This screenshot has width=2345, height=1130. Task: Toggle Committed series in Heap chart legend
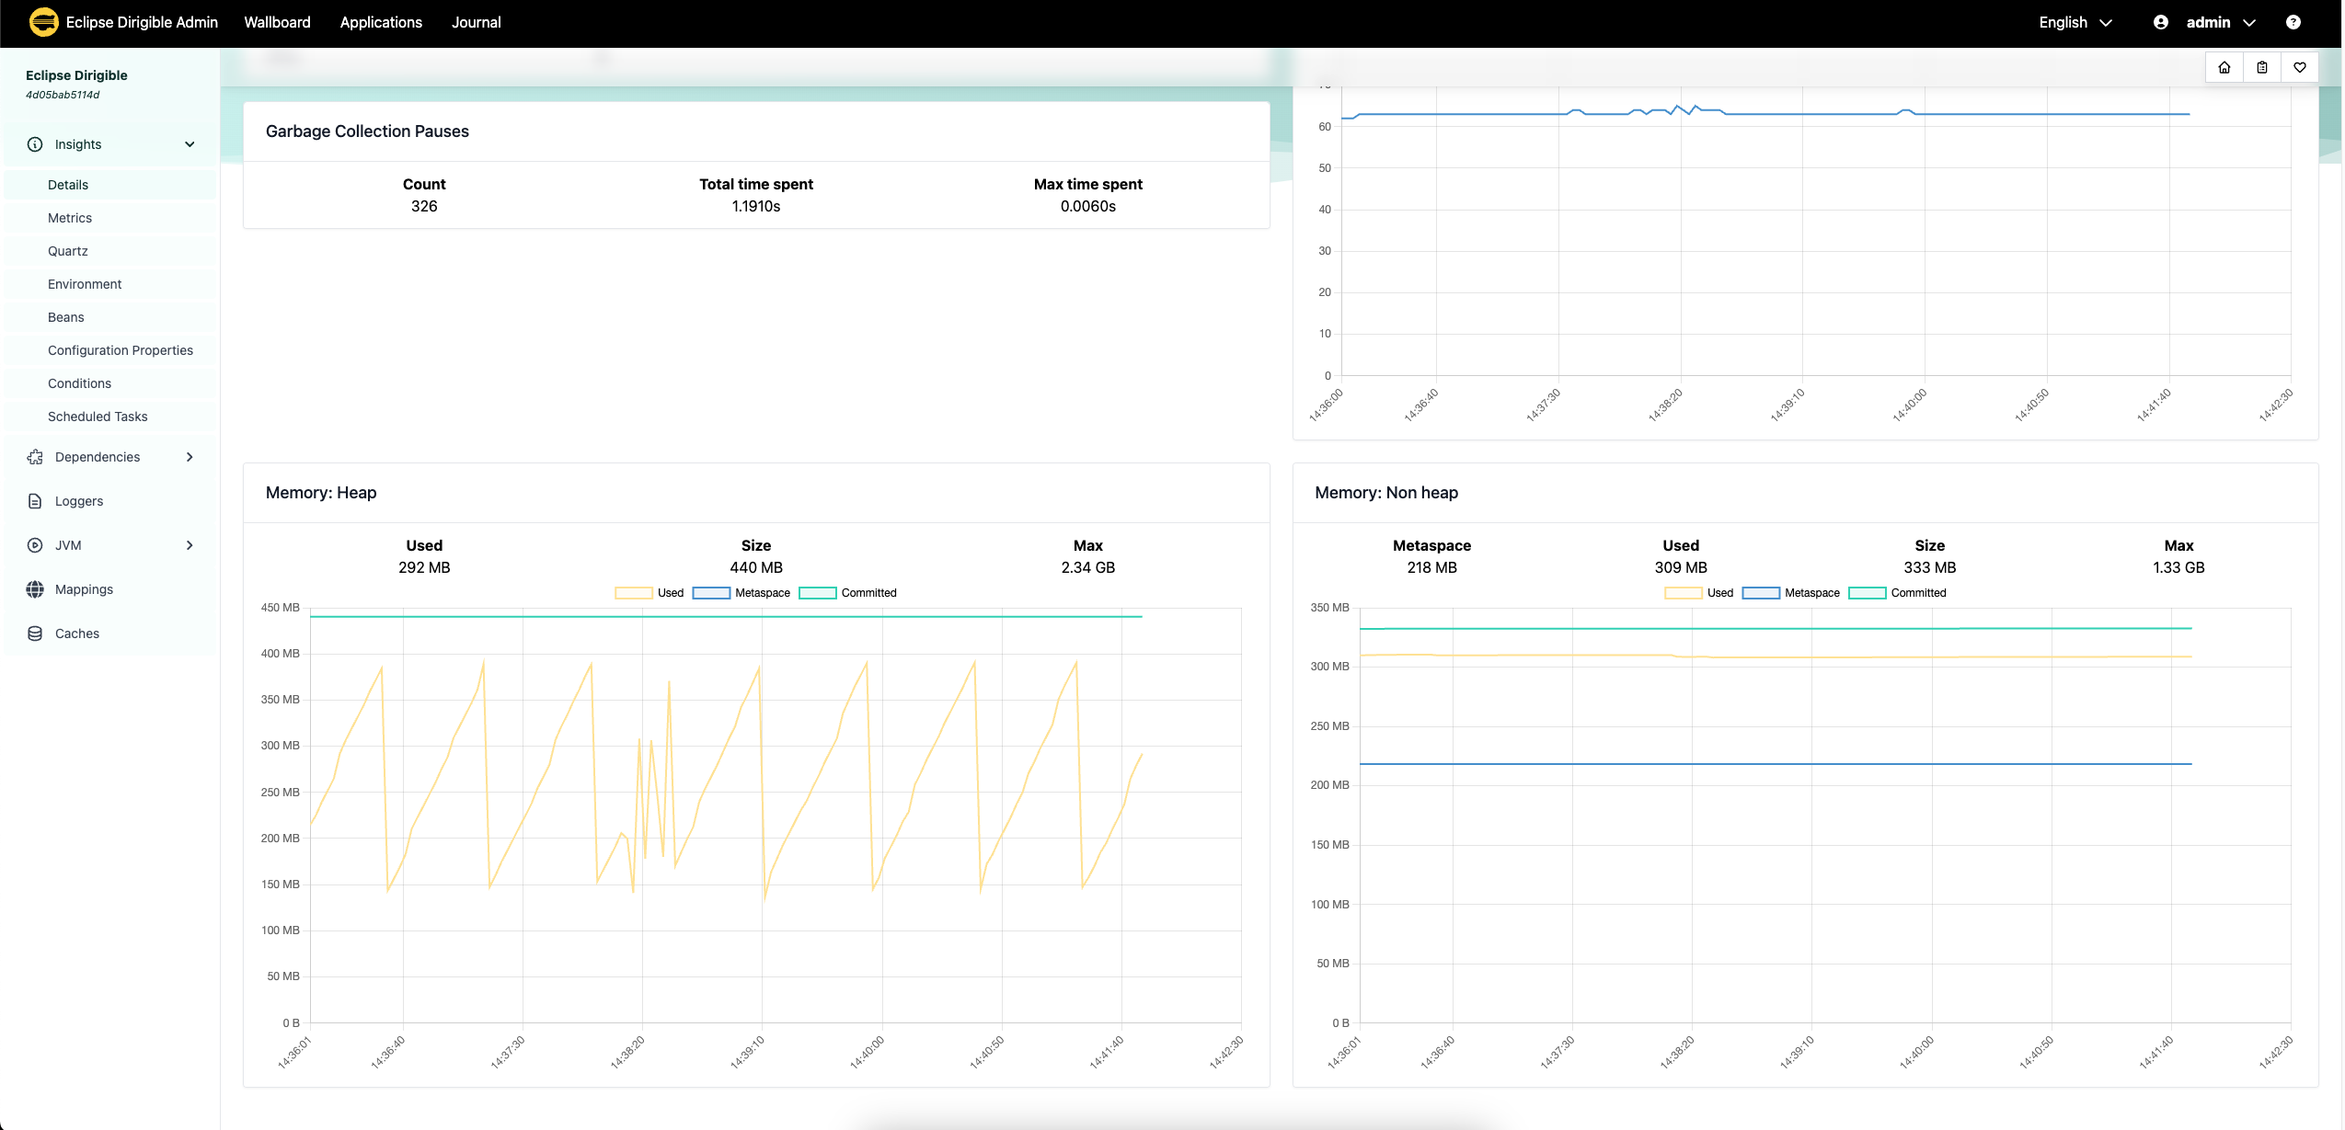(847, 593)
